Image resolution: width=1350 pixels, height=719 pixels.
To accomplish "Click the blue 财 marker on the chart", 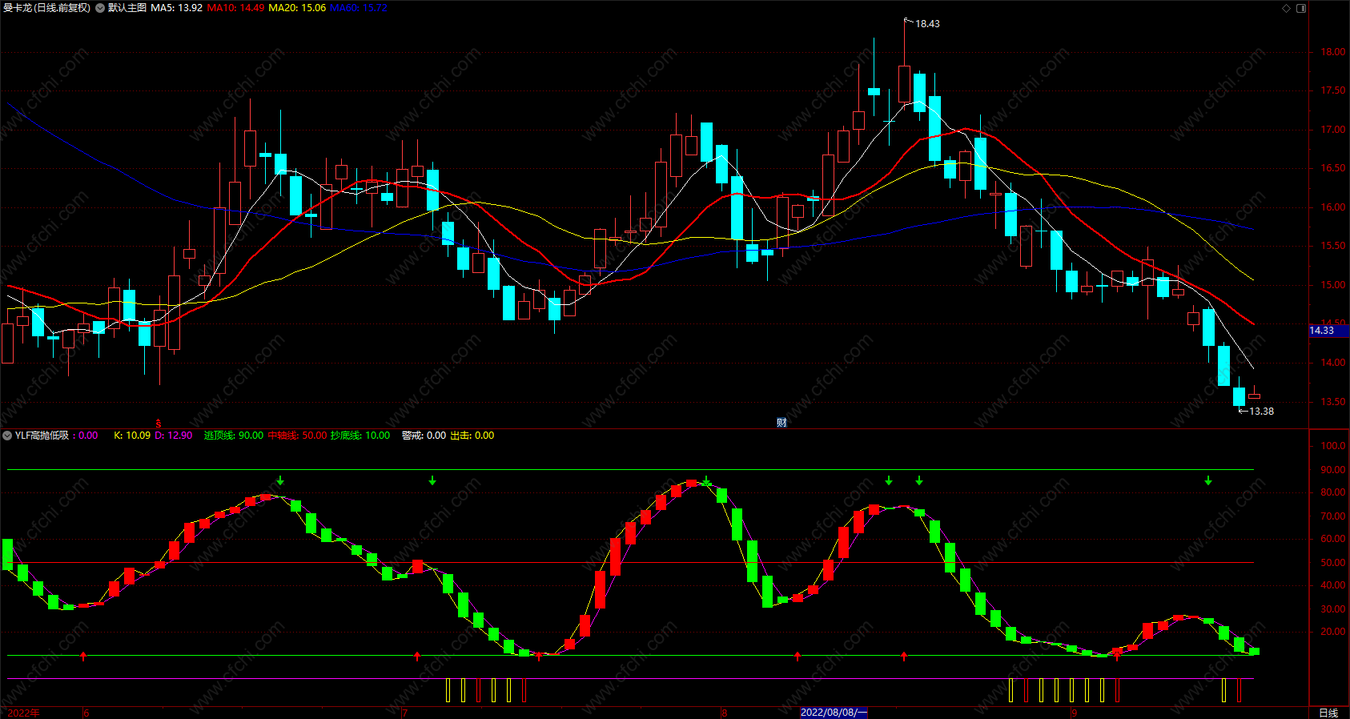I will click(x=781, y=423).
